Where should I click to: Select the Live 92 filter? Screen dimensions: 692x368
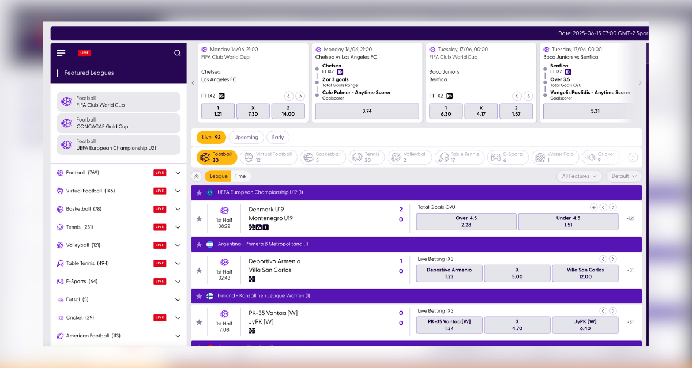(212, 138)
